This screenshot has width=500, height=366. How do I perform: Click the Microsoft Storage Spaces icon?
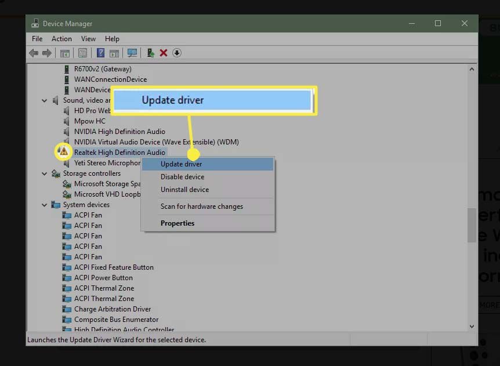(67, 184)
